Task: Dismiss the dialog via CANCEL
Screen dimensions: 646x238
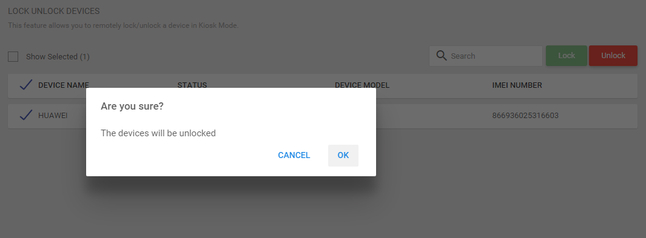Action: tap(294, 156)
